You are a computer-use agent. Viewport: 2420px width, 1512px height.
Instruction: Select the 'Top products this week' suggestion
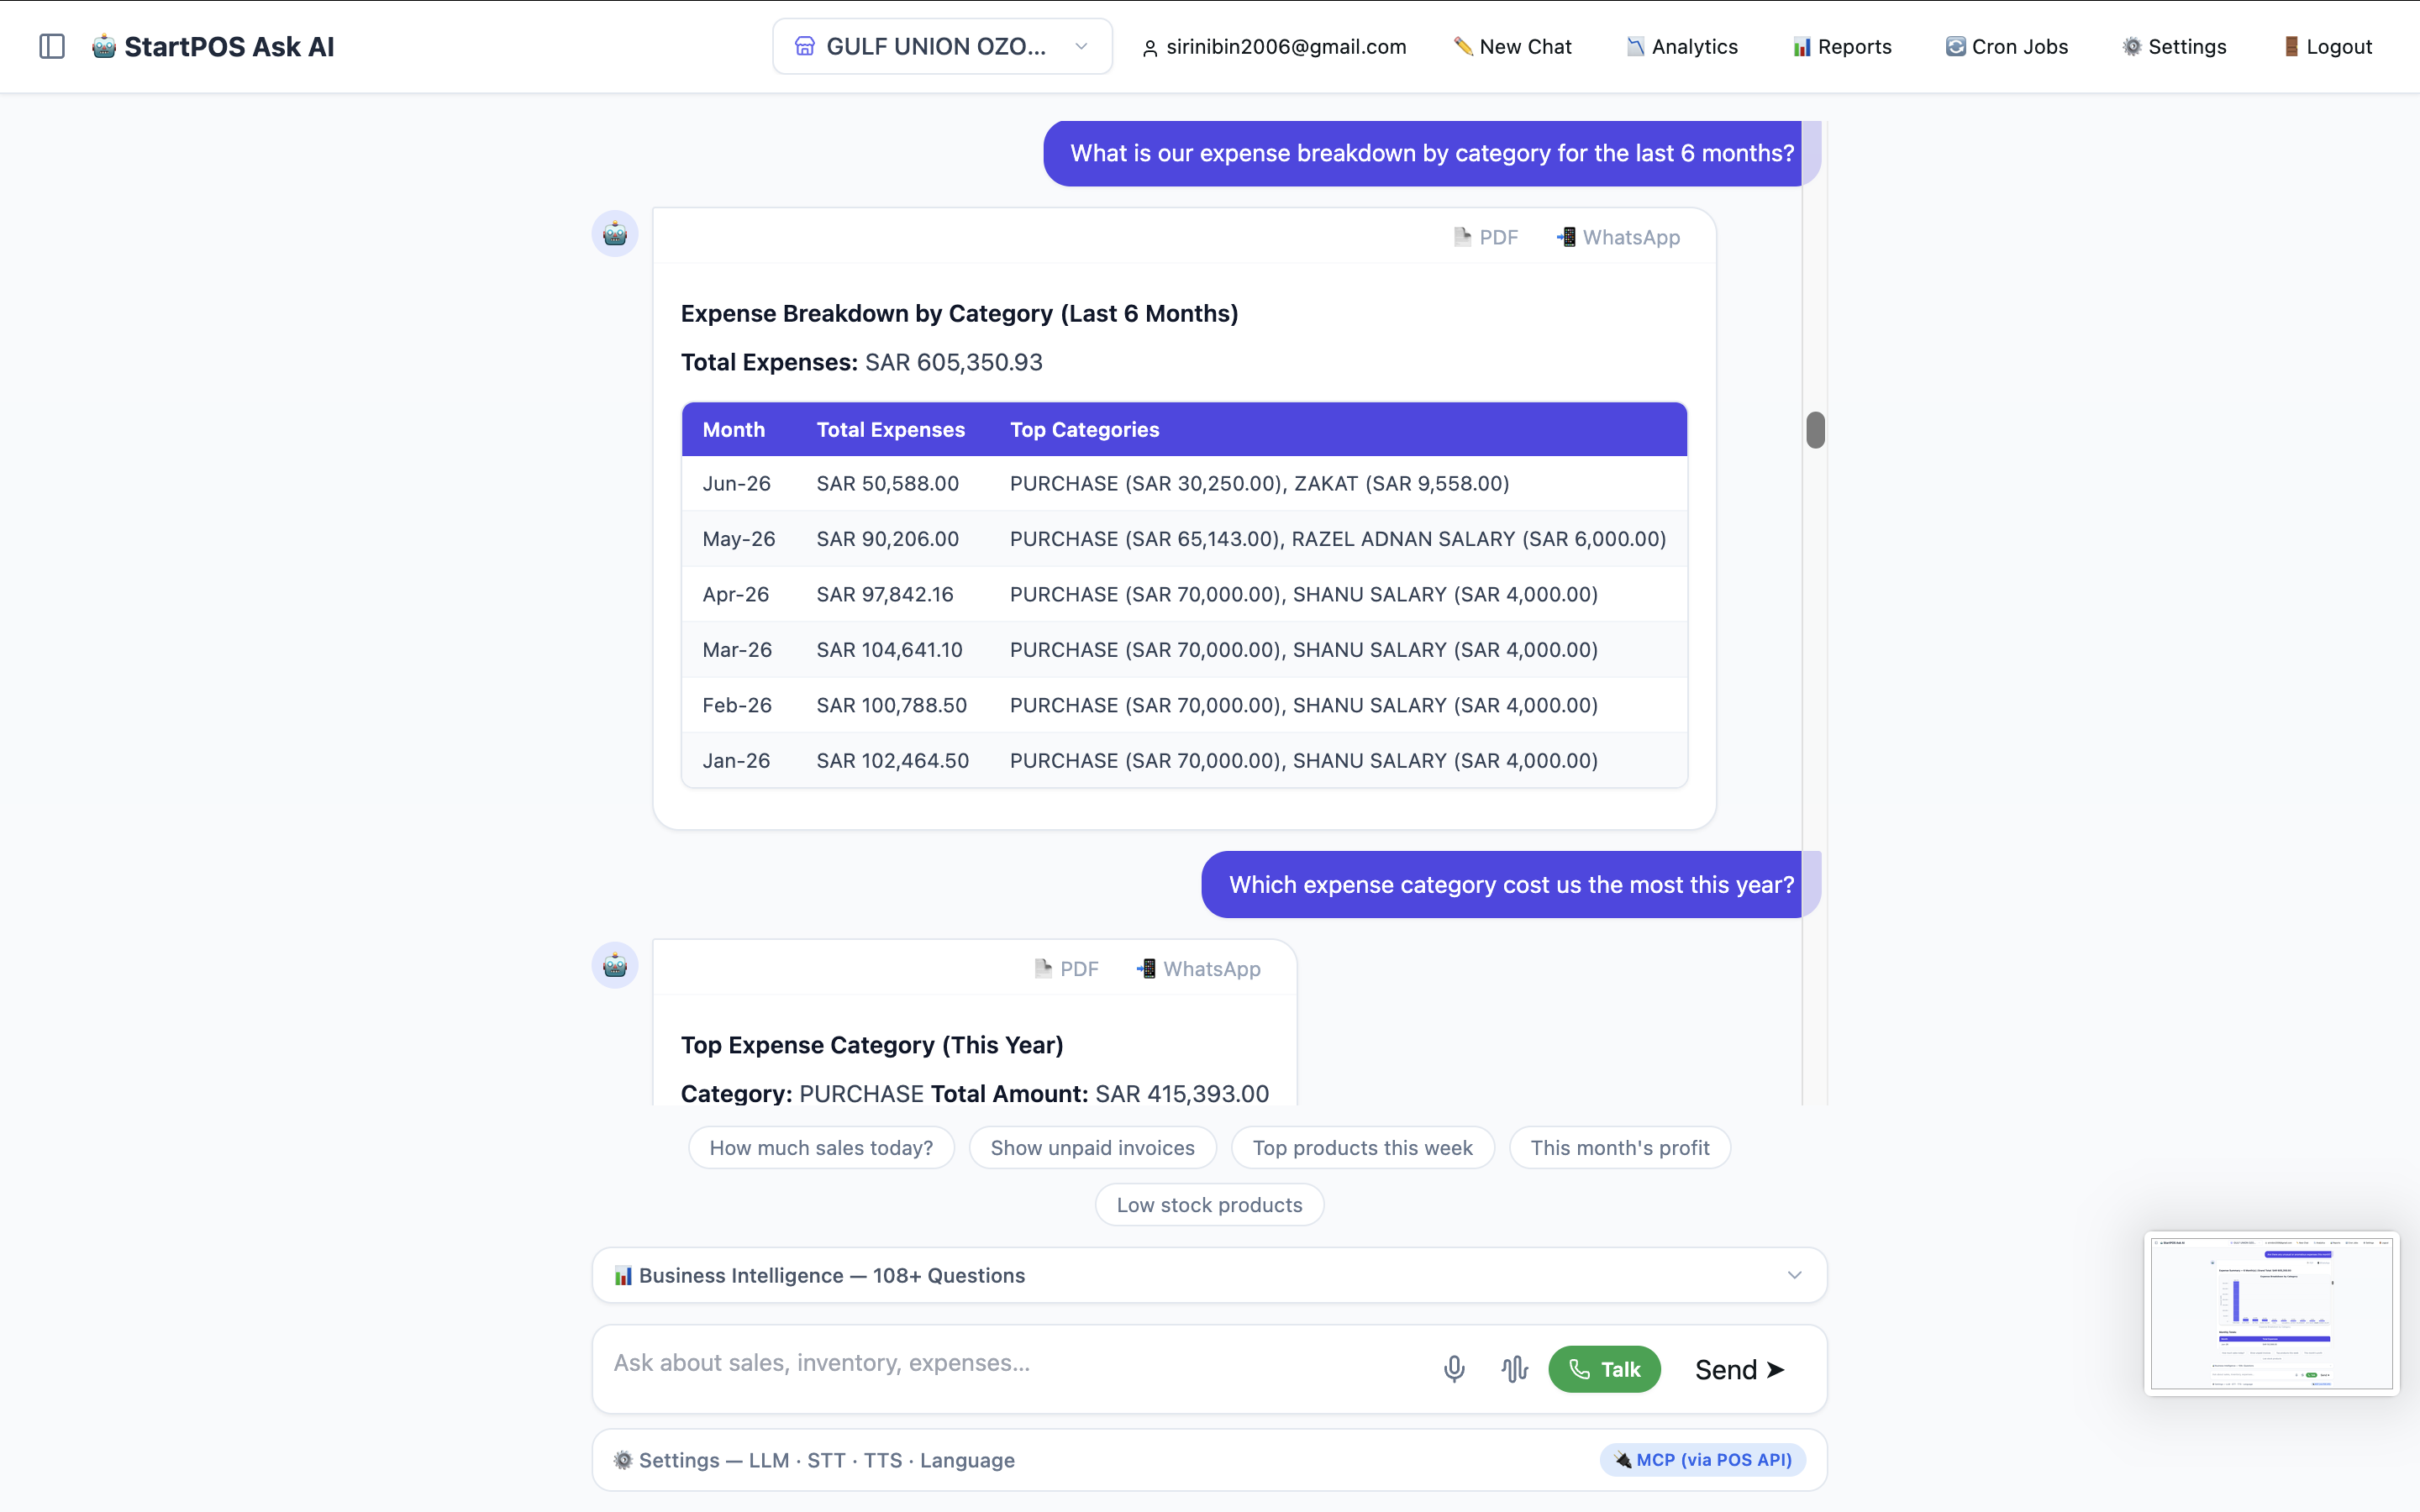[x=1362, y=1148]
